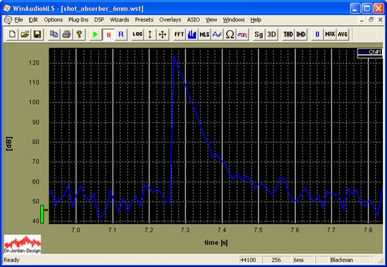
Task: Open the DSP menu
Action: (x=99, y=20)
